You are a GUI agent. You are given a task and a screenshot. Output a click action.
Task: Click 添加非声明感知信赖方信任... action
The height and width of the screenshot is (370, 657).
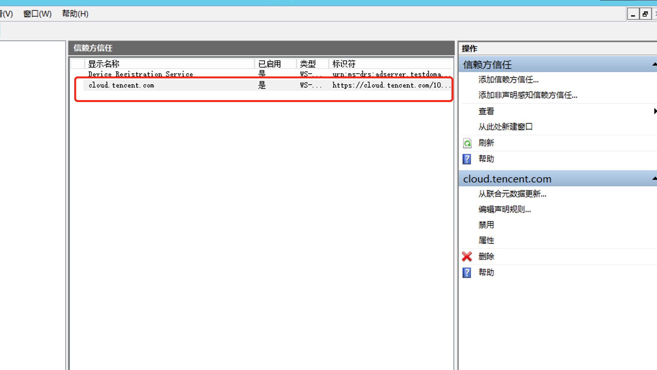pos(527,95)
